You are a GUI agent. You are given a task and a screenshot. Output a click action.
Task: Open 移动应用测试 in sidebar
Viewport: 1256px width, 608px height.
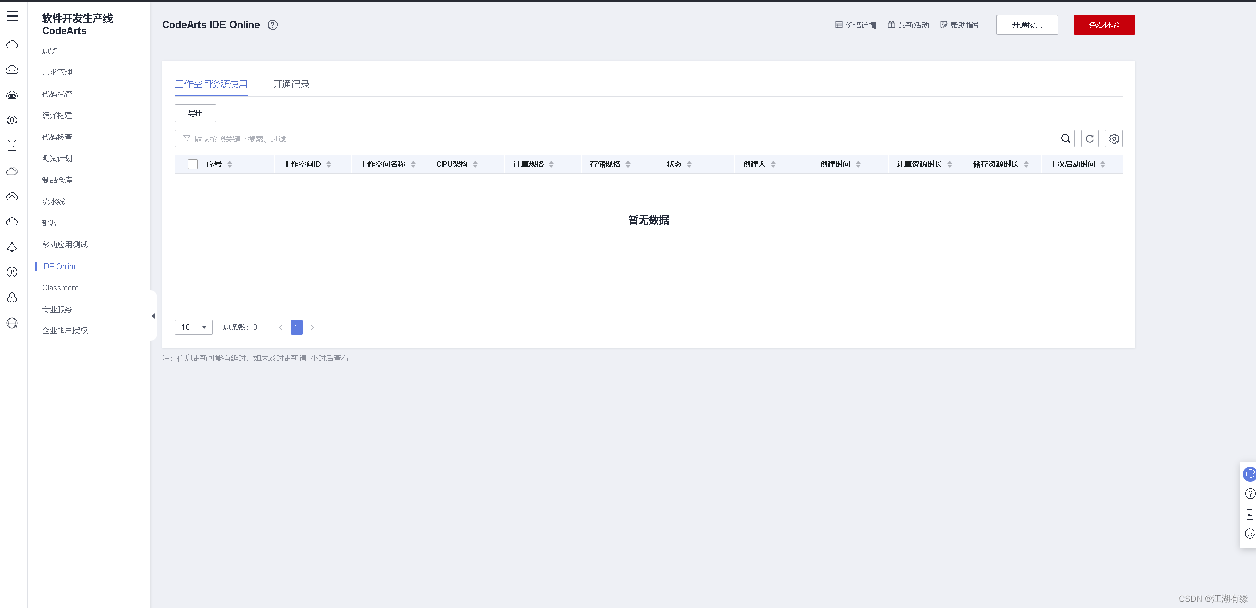click(x=65, y=245)
